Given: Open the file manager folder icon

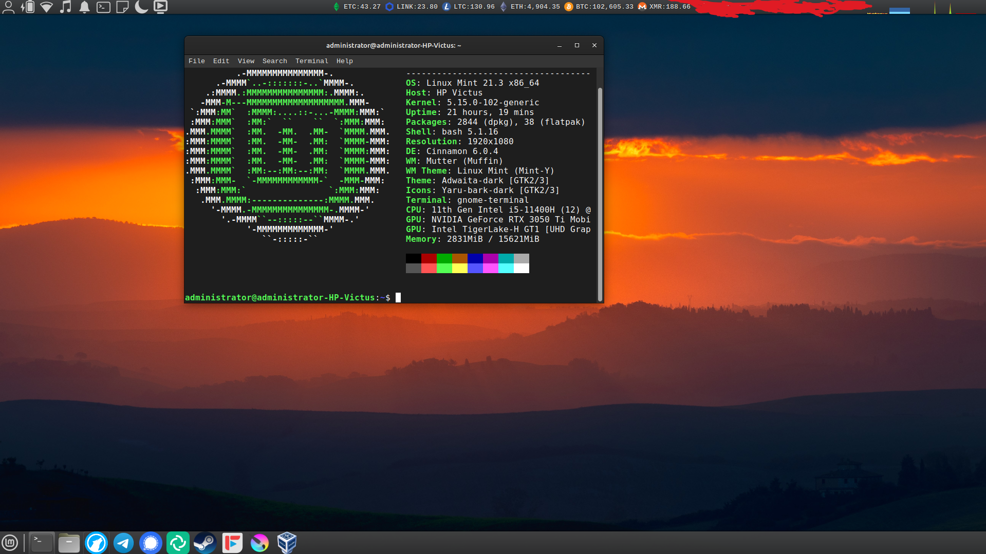Looking at the screenshot, I should click(69, 543).
